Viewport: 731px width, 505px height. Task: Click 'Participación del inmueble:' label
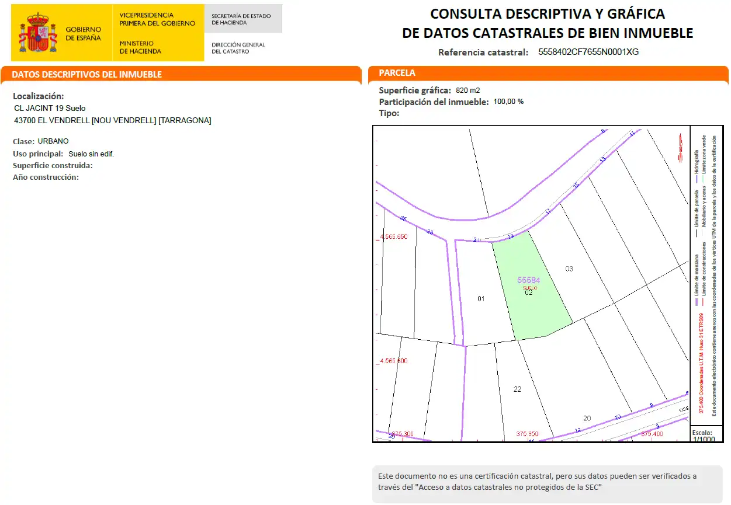point(434,102)
